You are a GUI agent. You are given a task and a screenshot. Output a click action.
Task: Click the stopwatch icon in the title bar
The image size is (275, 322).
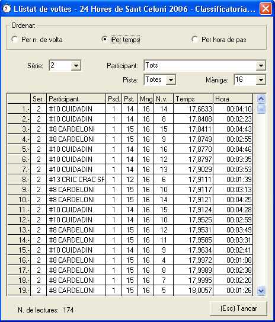coord(7,9)
